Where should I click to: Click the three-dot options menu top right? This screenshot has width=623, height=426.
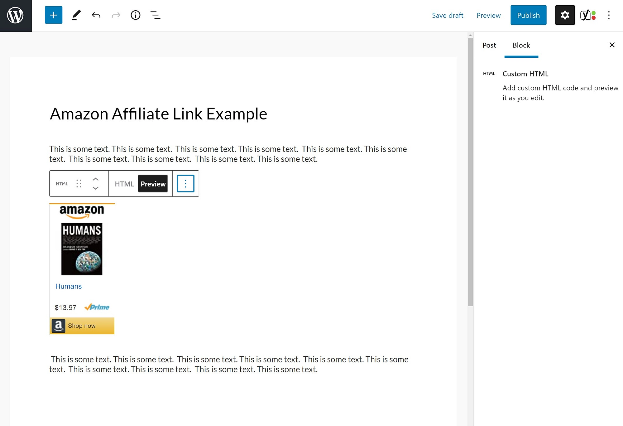[x=610, y=15]
